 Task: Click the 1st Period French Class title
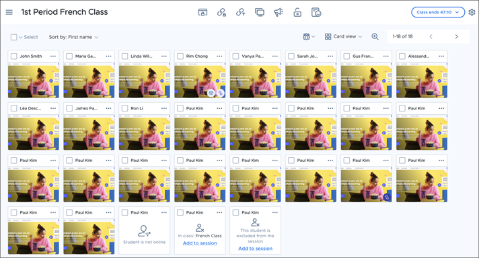coord(65,12)
